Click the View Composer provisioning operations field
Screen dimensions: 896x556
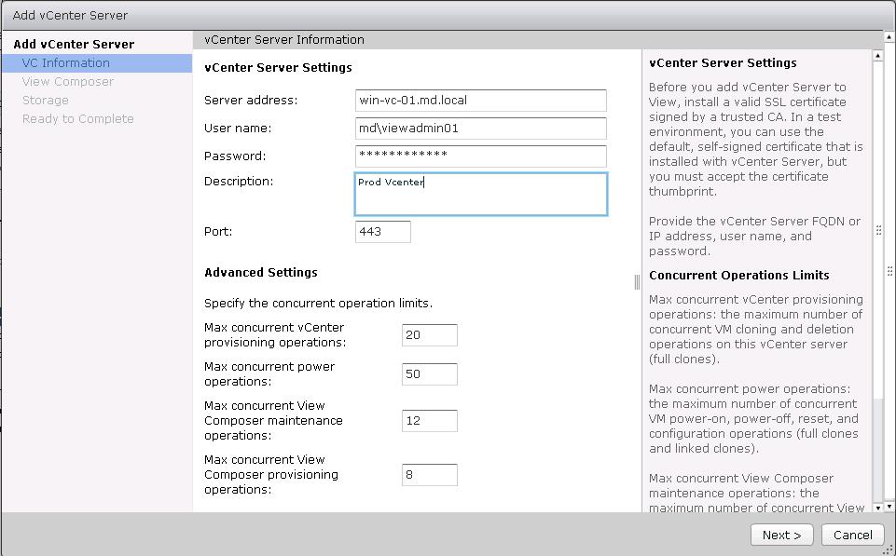[x=429, y=475]
